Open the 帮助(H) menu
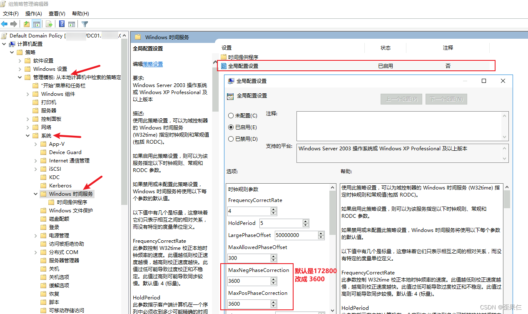Screen dimensions: 528x314 coord(80,14)
